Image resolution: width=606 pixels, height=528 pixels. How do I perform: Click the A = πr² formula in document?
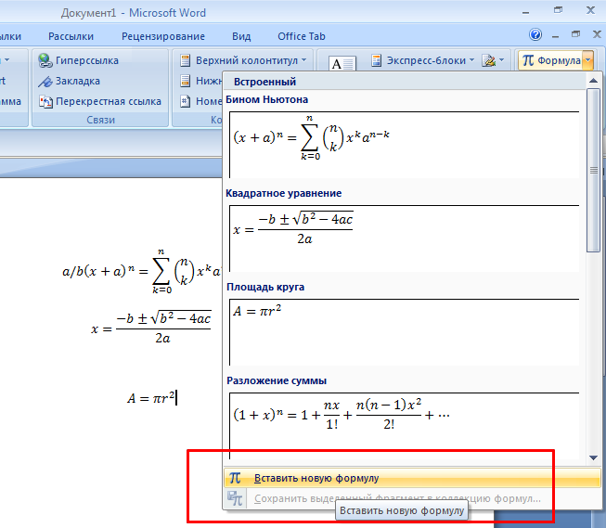[x=151, y=398]
